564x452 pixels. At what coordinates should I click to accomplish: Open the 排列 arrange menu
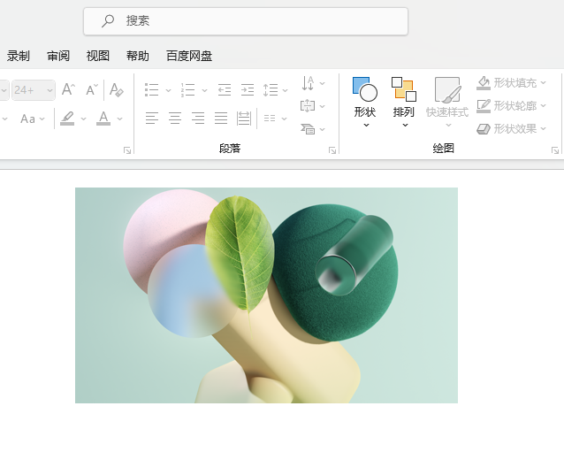click(404, 102)
